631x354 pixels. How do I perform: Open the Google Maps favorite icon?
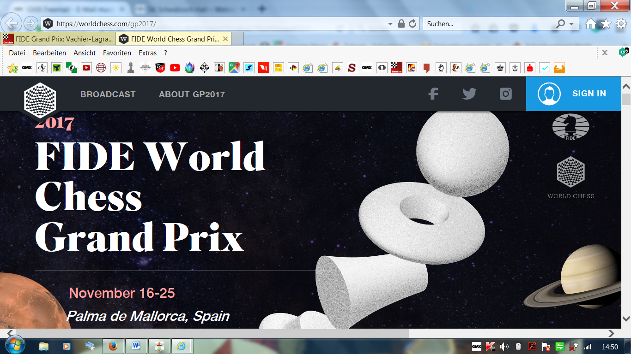point(234,68)
